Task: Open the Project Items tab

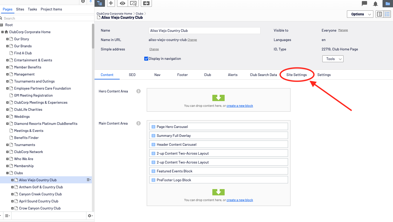Action: coord(51,9)
